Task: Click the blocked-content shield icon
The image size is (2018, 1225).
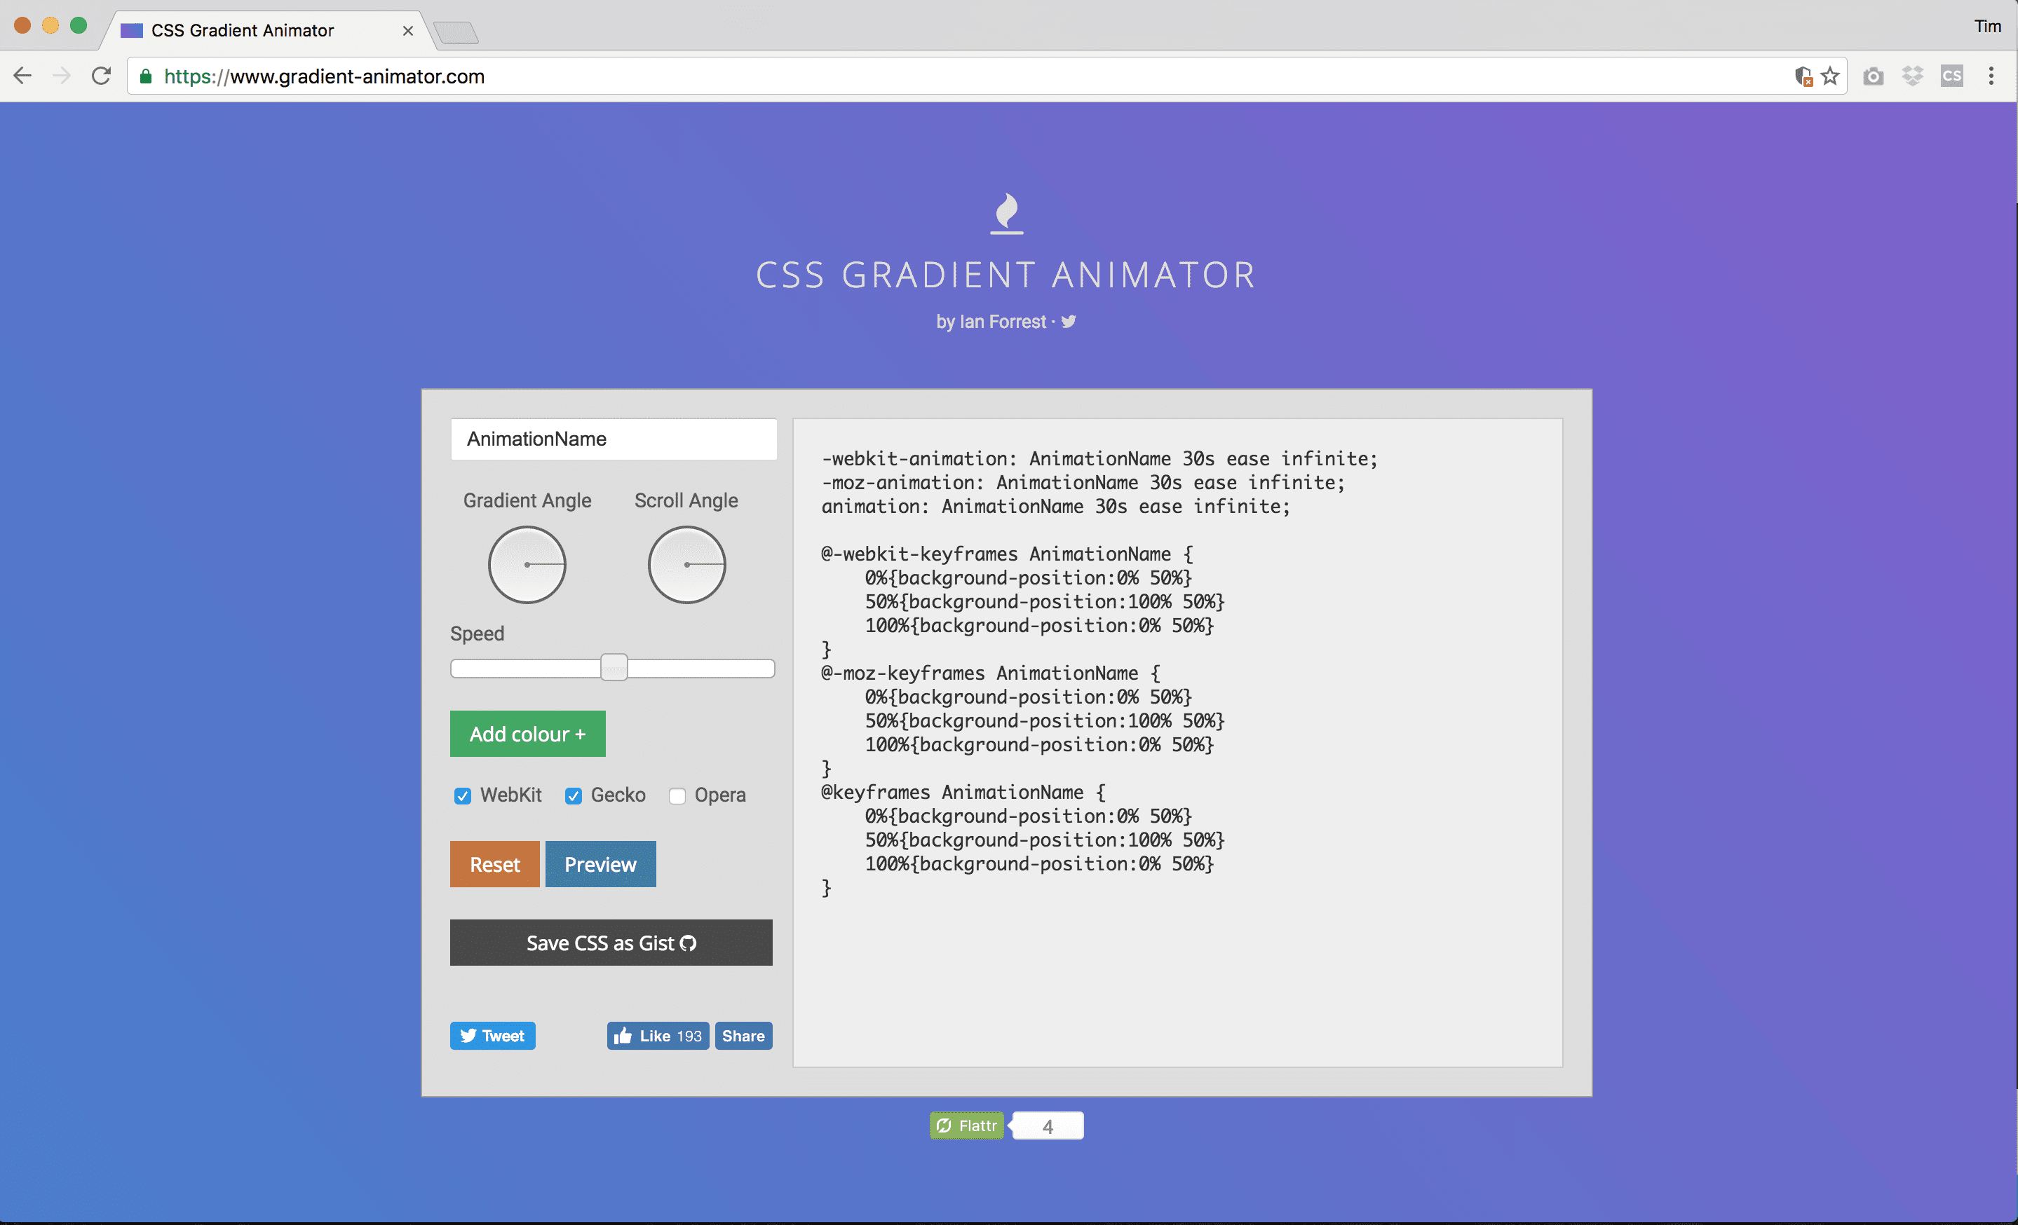Action: click(1804, 75)
